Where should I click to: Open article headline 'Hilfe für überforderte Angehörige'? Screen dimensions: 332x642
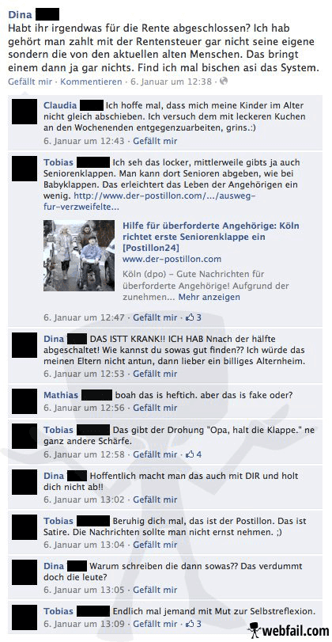point(210,237)
